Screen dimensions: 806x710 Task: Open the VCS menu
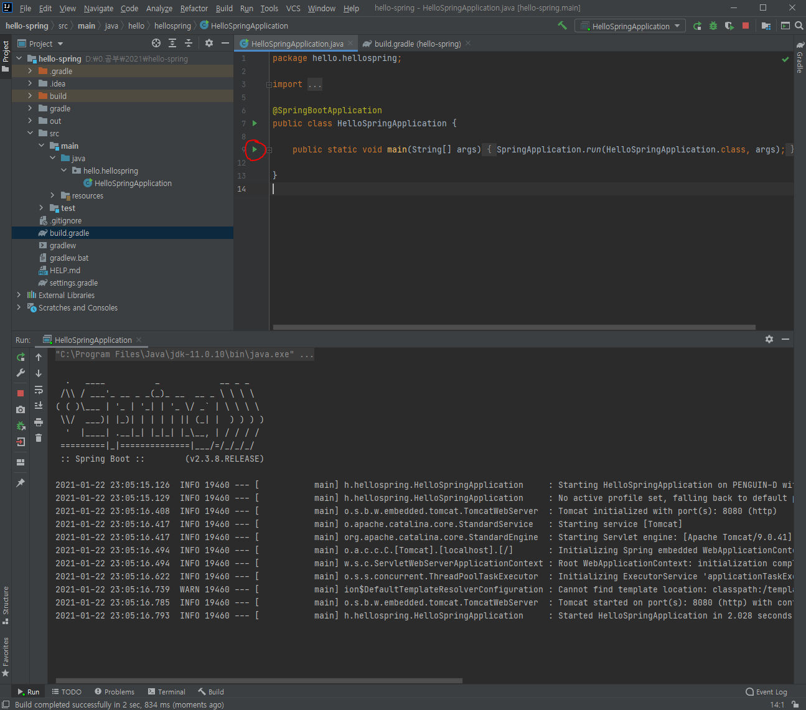coord(293,8)
